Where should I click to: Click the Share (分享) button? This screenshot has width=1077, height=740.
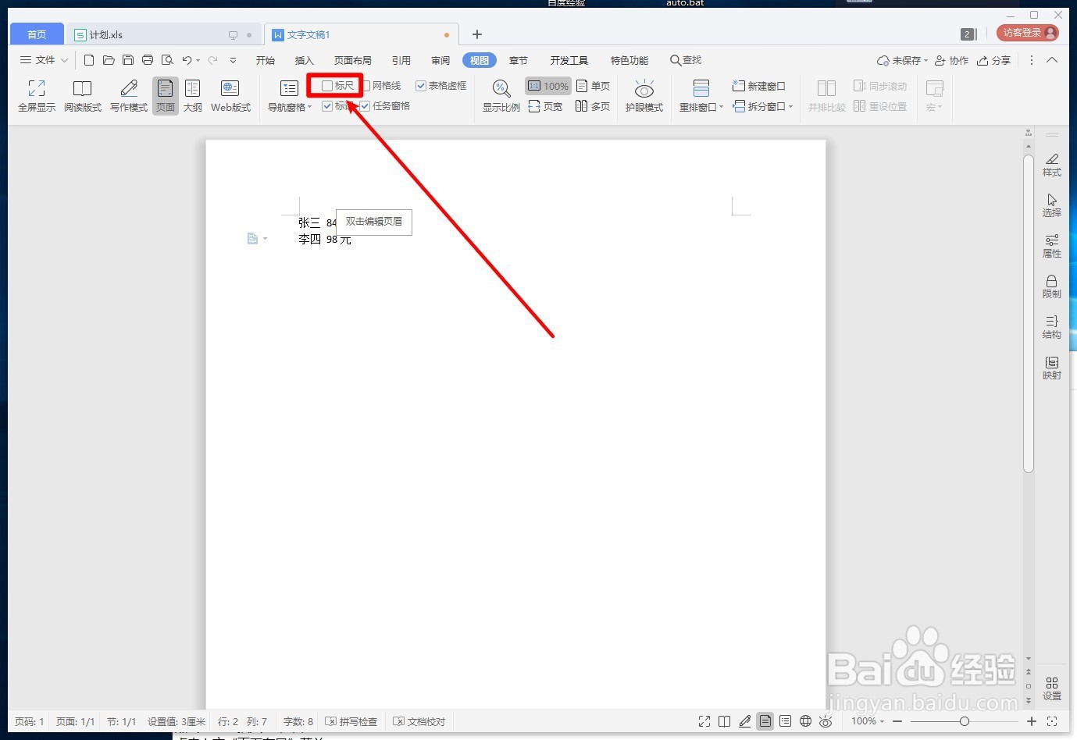pyautogui.click(x=993, y=60)
